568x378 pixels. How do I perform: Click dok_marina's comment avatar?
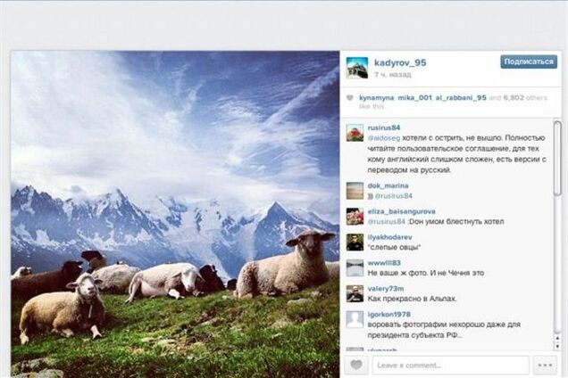pyautogui.click(x=355, y=191)
